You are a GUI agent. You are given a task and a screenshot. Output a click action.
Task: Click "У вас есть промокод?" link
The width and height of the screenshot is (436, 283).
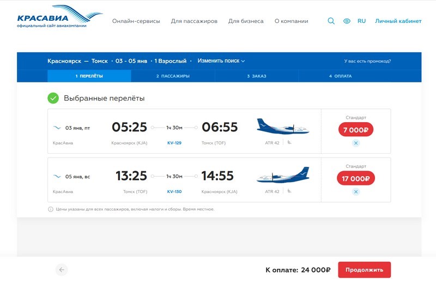point(367,61)
